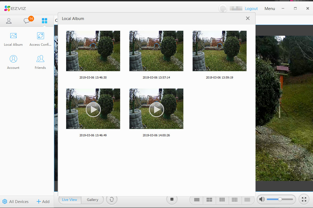The image size is (313, 208).
Task: Select the four-squares apps tab icon
Action: 45,21
